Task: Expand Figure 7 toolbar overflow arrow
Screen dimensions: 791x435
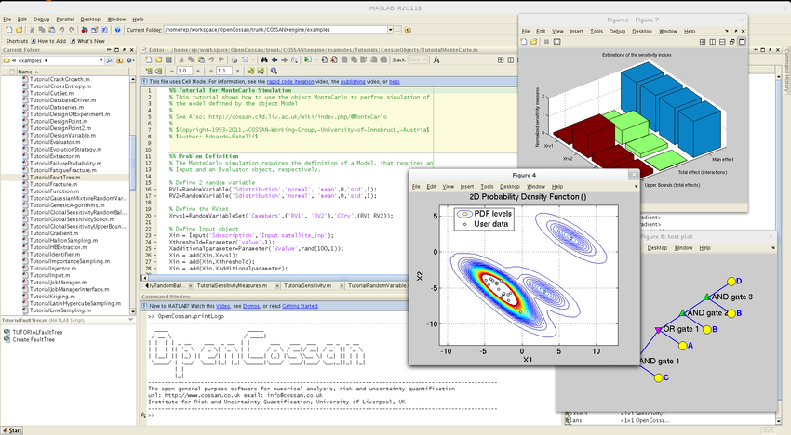Action: click(x=727, y=32)
